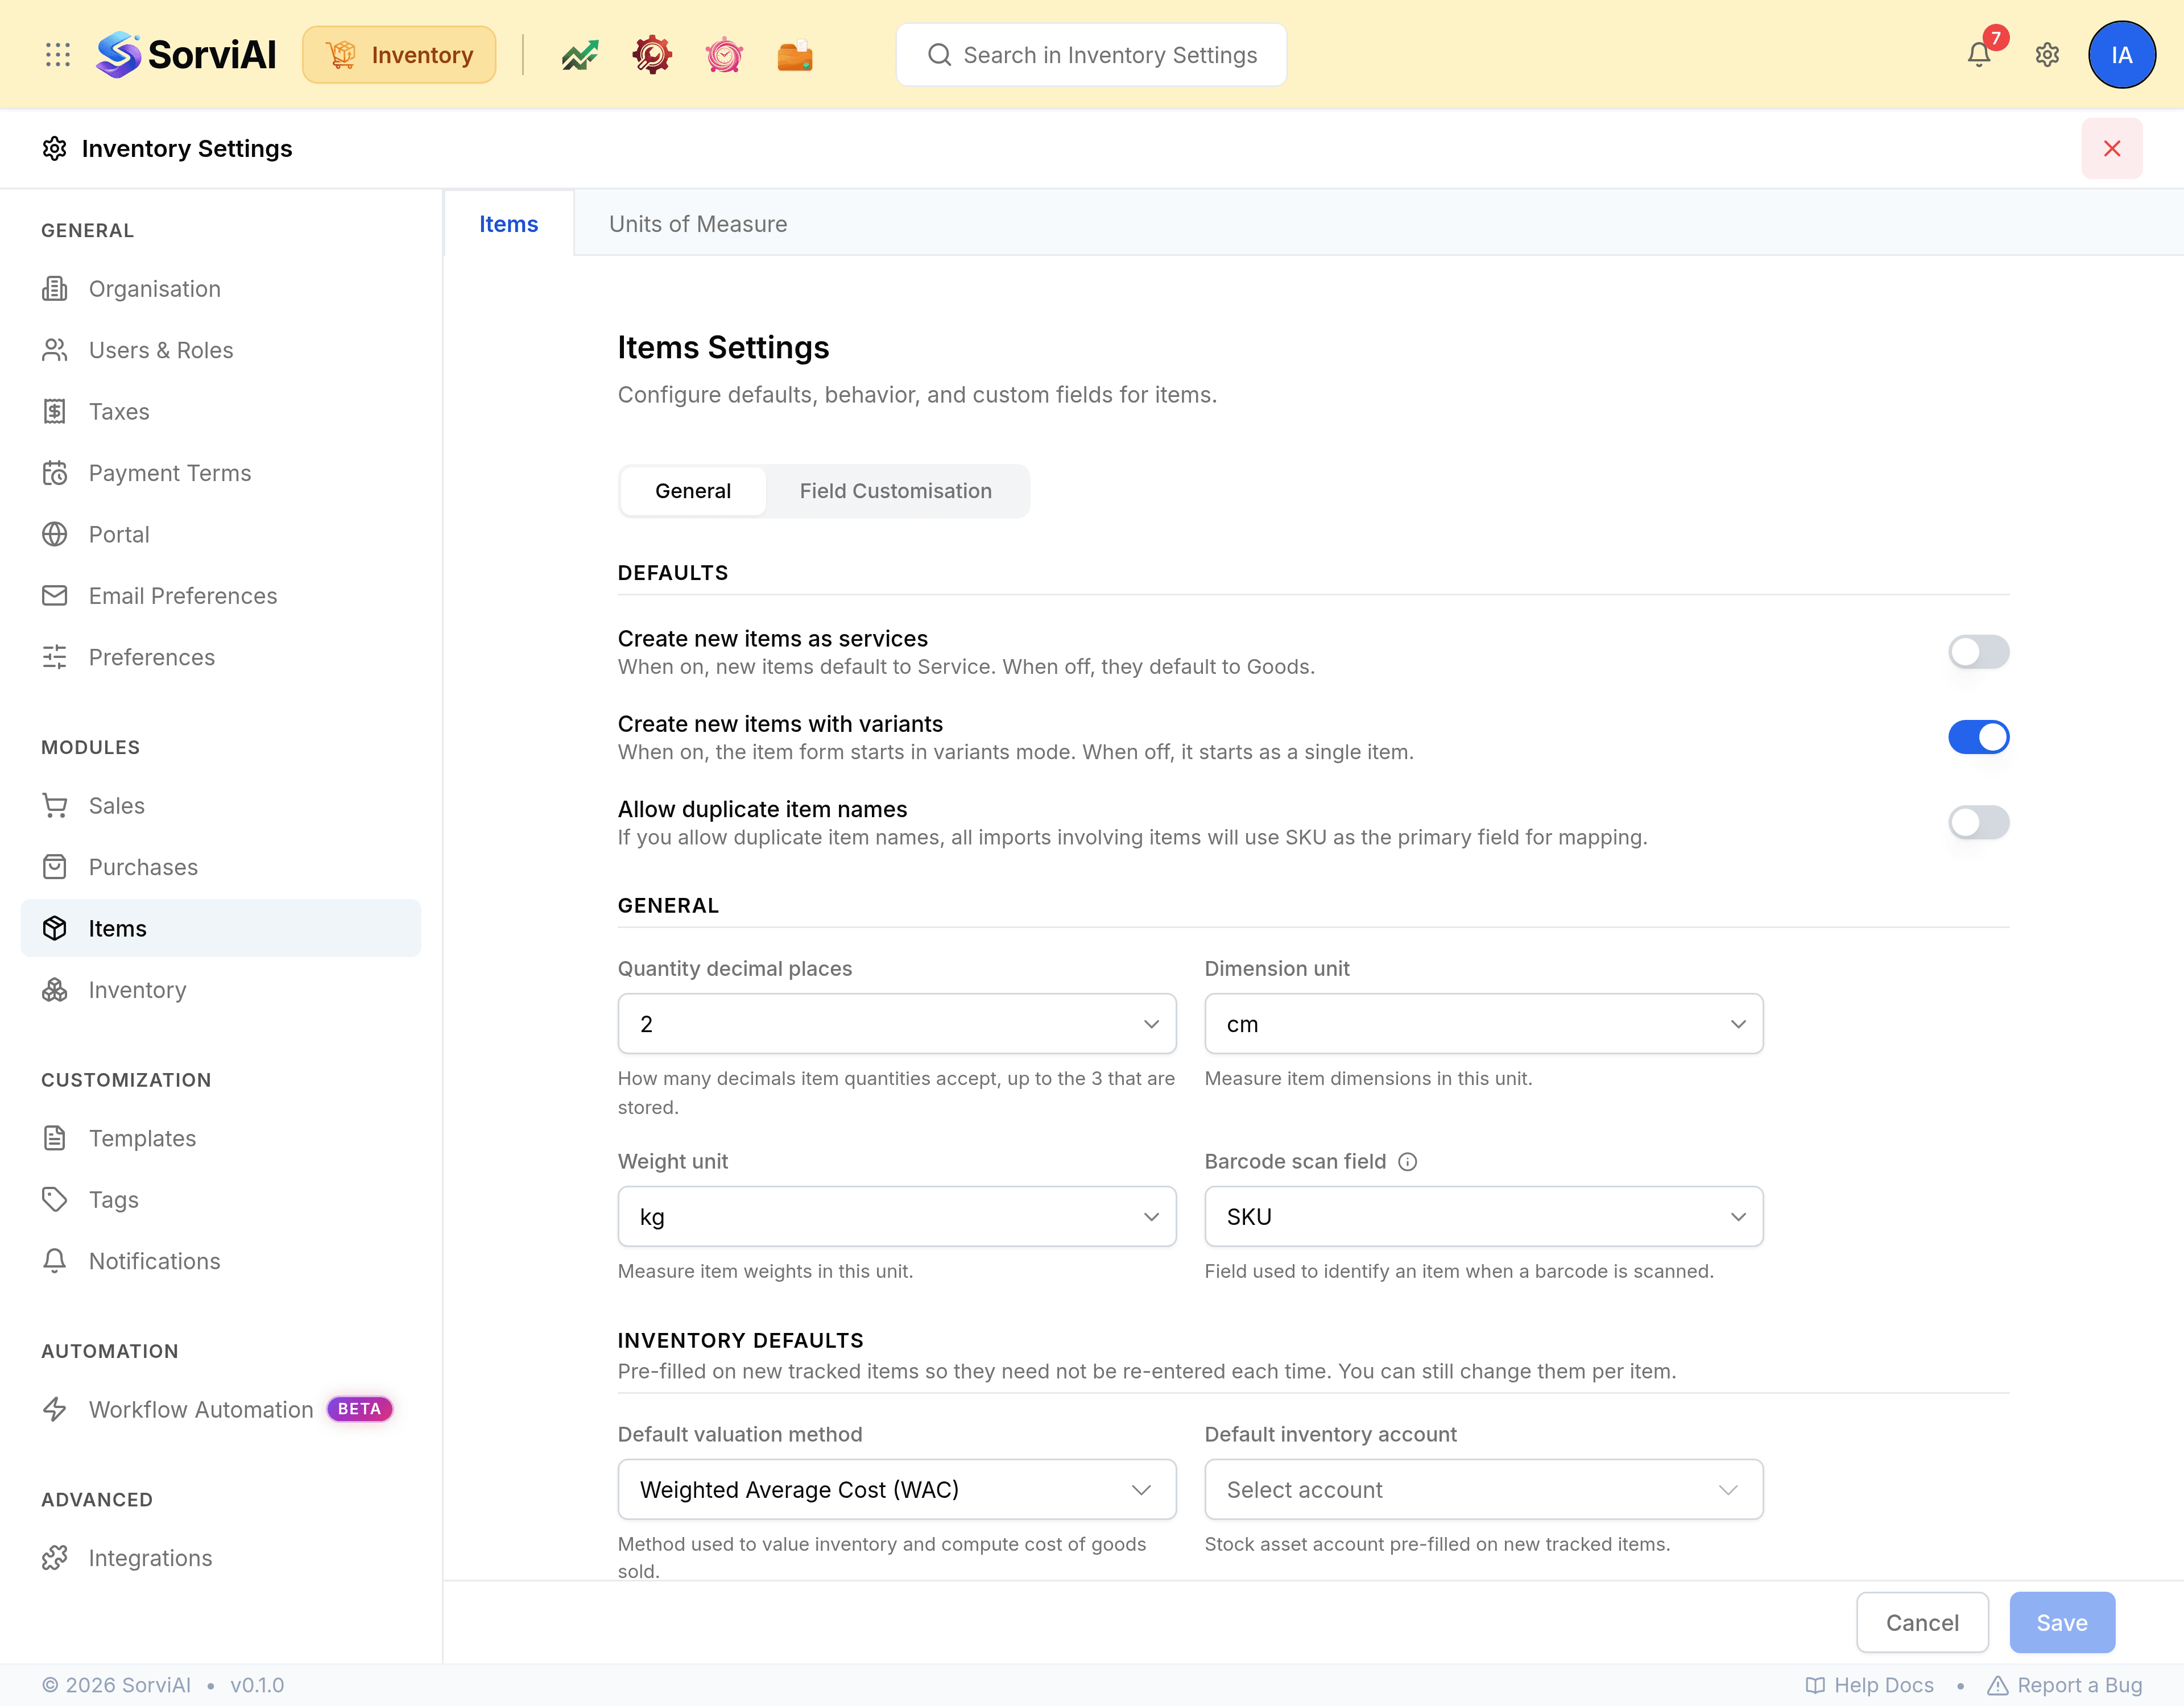Click the Save button
Image resolution: width=2184 pixels, height=1706 pixels.
tap(2061, 1622)
